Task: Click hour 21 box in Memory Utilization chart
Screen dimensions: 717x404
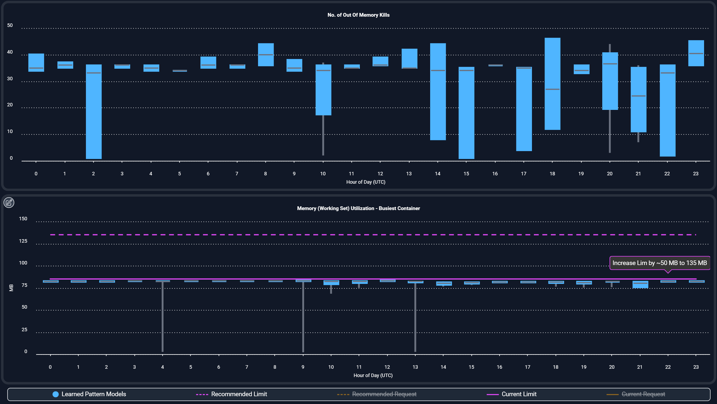Action: tap(640, 285)
